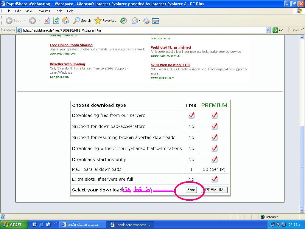This screenshot has height=229, width=305.
Task: Print the page with the printer icon
Action: tap(146, 21)
